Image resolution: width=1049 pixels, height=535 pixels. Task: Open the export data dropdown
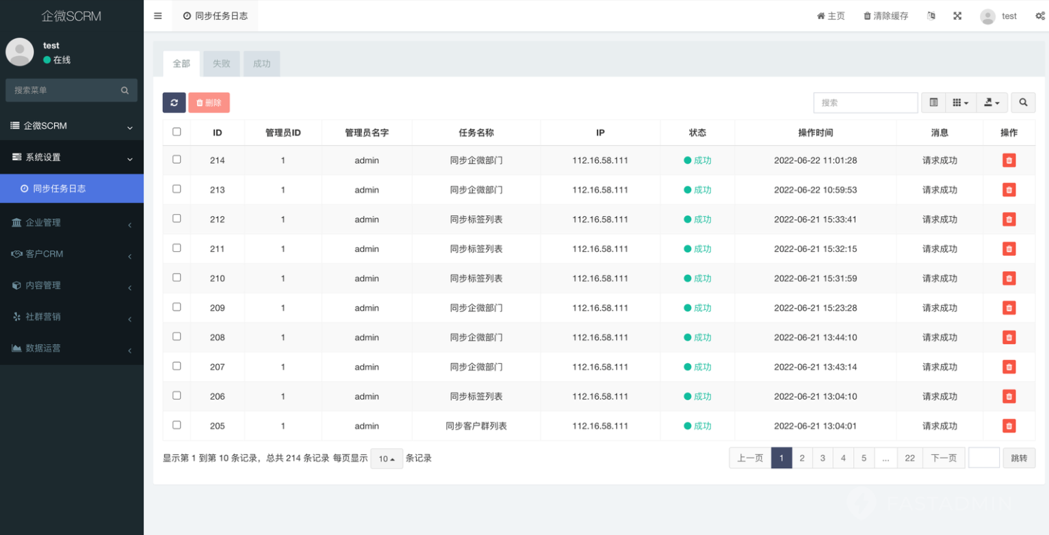992,103
